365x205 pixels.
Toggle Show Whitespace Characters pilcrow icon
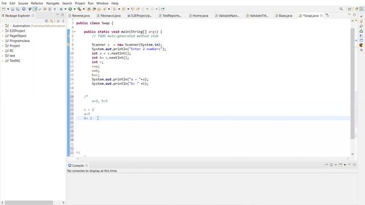click(x=55, y=9)
